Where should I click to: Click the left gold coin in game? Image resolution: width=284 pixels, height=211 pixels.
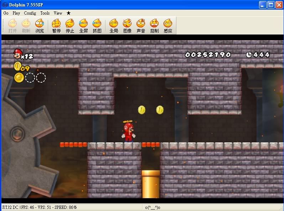(x=141, y=110)
